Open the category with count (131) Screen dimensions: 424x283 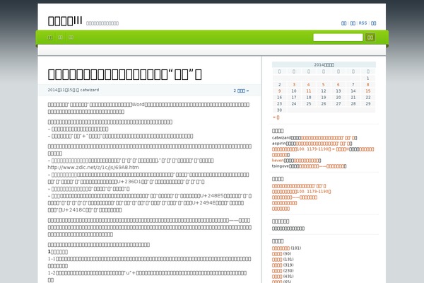click(x=277, y=260)
